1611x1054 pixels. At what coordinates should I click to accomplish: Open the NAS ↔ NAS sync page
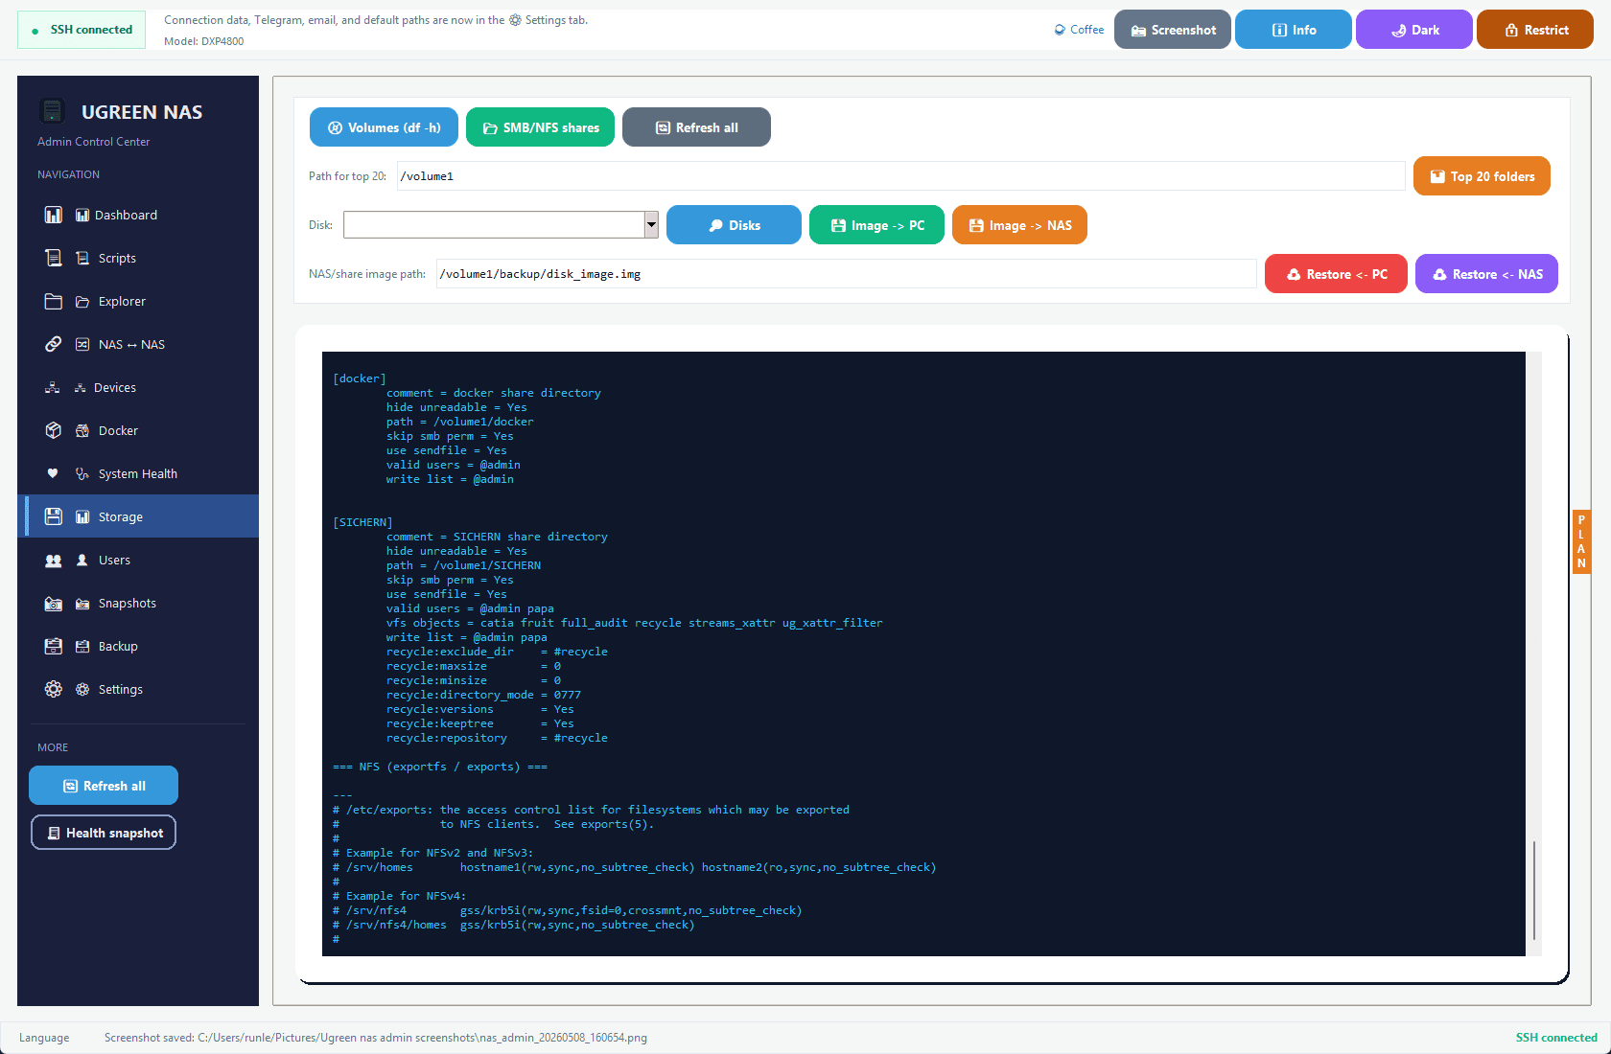[138, 344]
